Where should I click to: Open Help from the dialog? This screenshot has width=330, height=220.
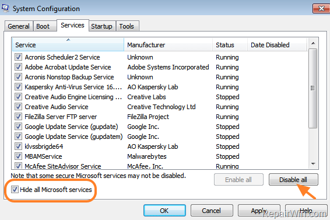[306, 210]
